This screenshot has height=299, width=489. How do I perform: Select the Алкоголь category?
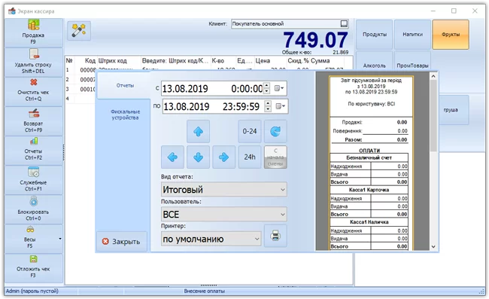[x=375, y=62]
